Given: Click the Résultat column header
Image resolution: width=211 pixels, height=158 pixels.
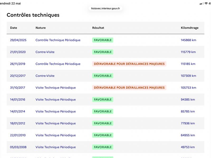Looking at the screenshot, I should coord(98,28).
